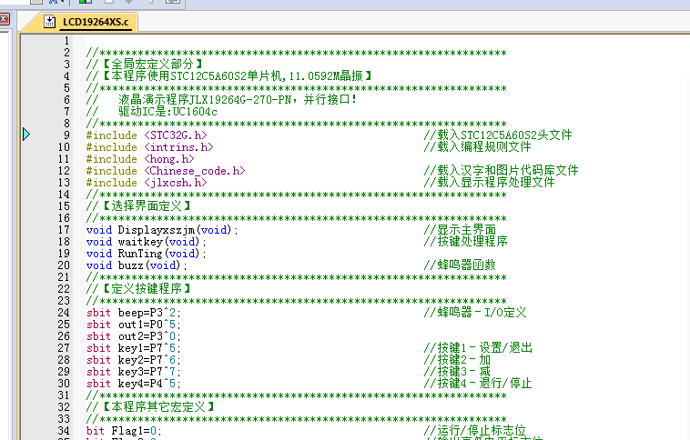Click the sbit key1=P7^5; line
The width and height of the screenshot is (690, 440).
pyautogui.click(x=133, y=348)
